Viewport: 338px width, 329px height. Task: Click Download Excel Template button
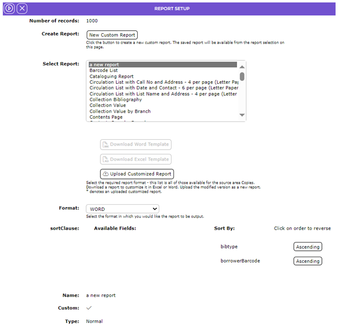136,159
